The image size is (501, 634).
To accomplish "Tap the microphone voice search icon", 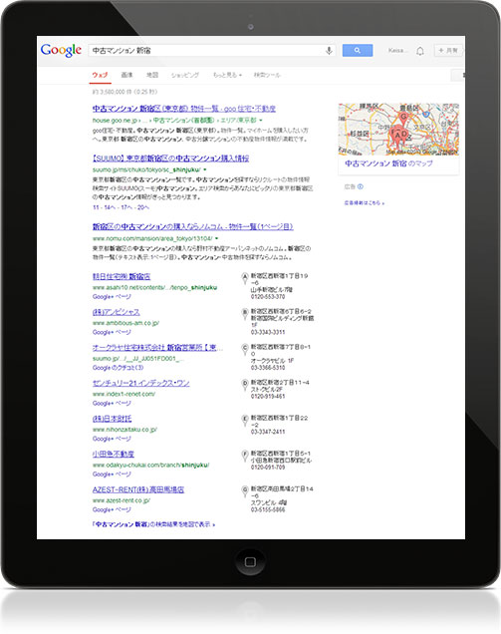I will point(329,51).
